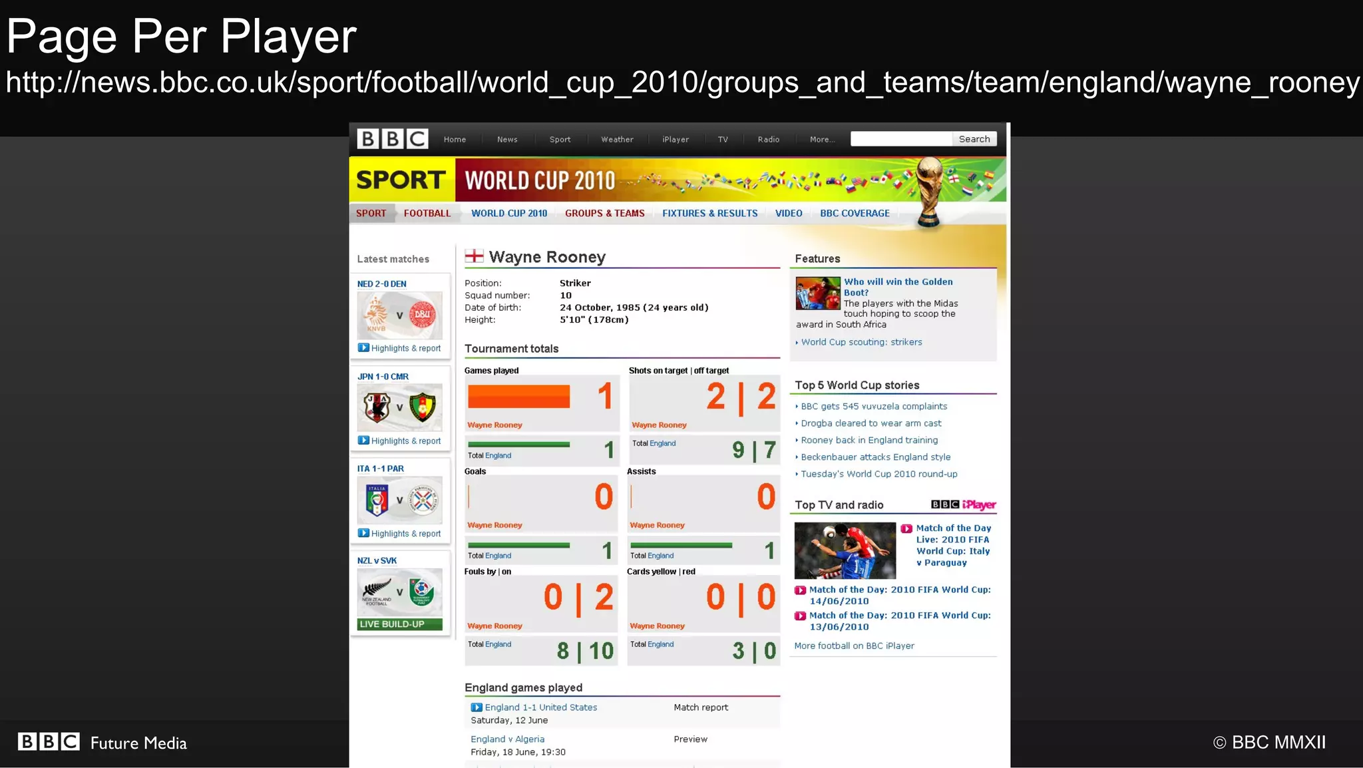Open ITA 1-1 PAR match link
1363x768 pixels.
[380, 469]
